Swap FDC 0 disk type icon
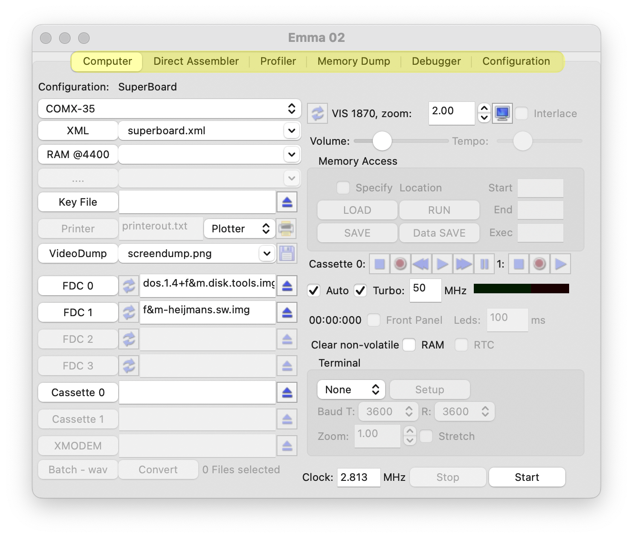Viewport: 633px width, 538px height. coord(129,286)
